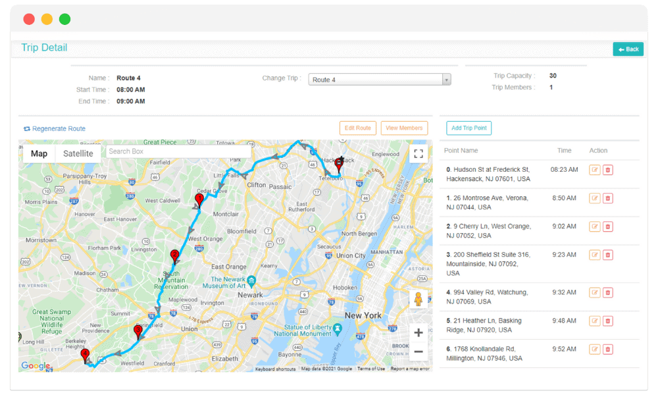Click the Trip Detail heading
Viewport: 658px width, 395px height.
click(x=44, y=47)
